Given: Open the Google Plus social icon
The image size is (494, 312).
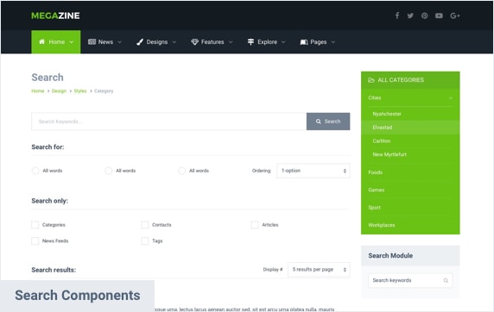Looking at the screenshot, I should (x=455, y=16).
